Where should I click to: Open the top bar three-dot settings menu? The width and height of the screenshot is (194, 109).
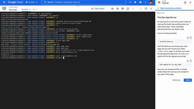coord(145,2)
